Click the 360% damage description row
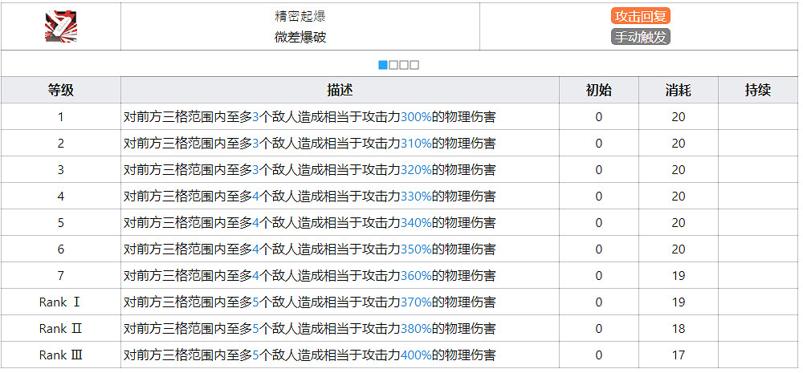Viewport: 803px width, 373px height. pos(340,275)
